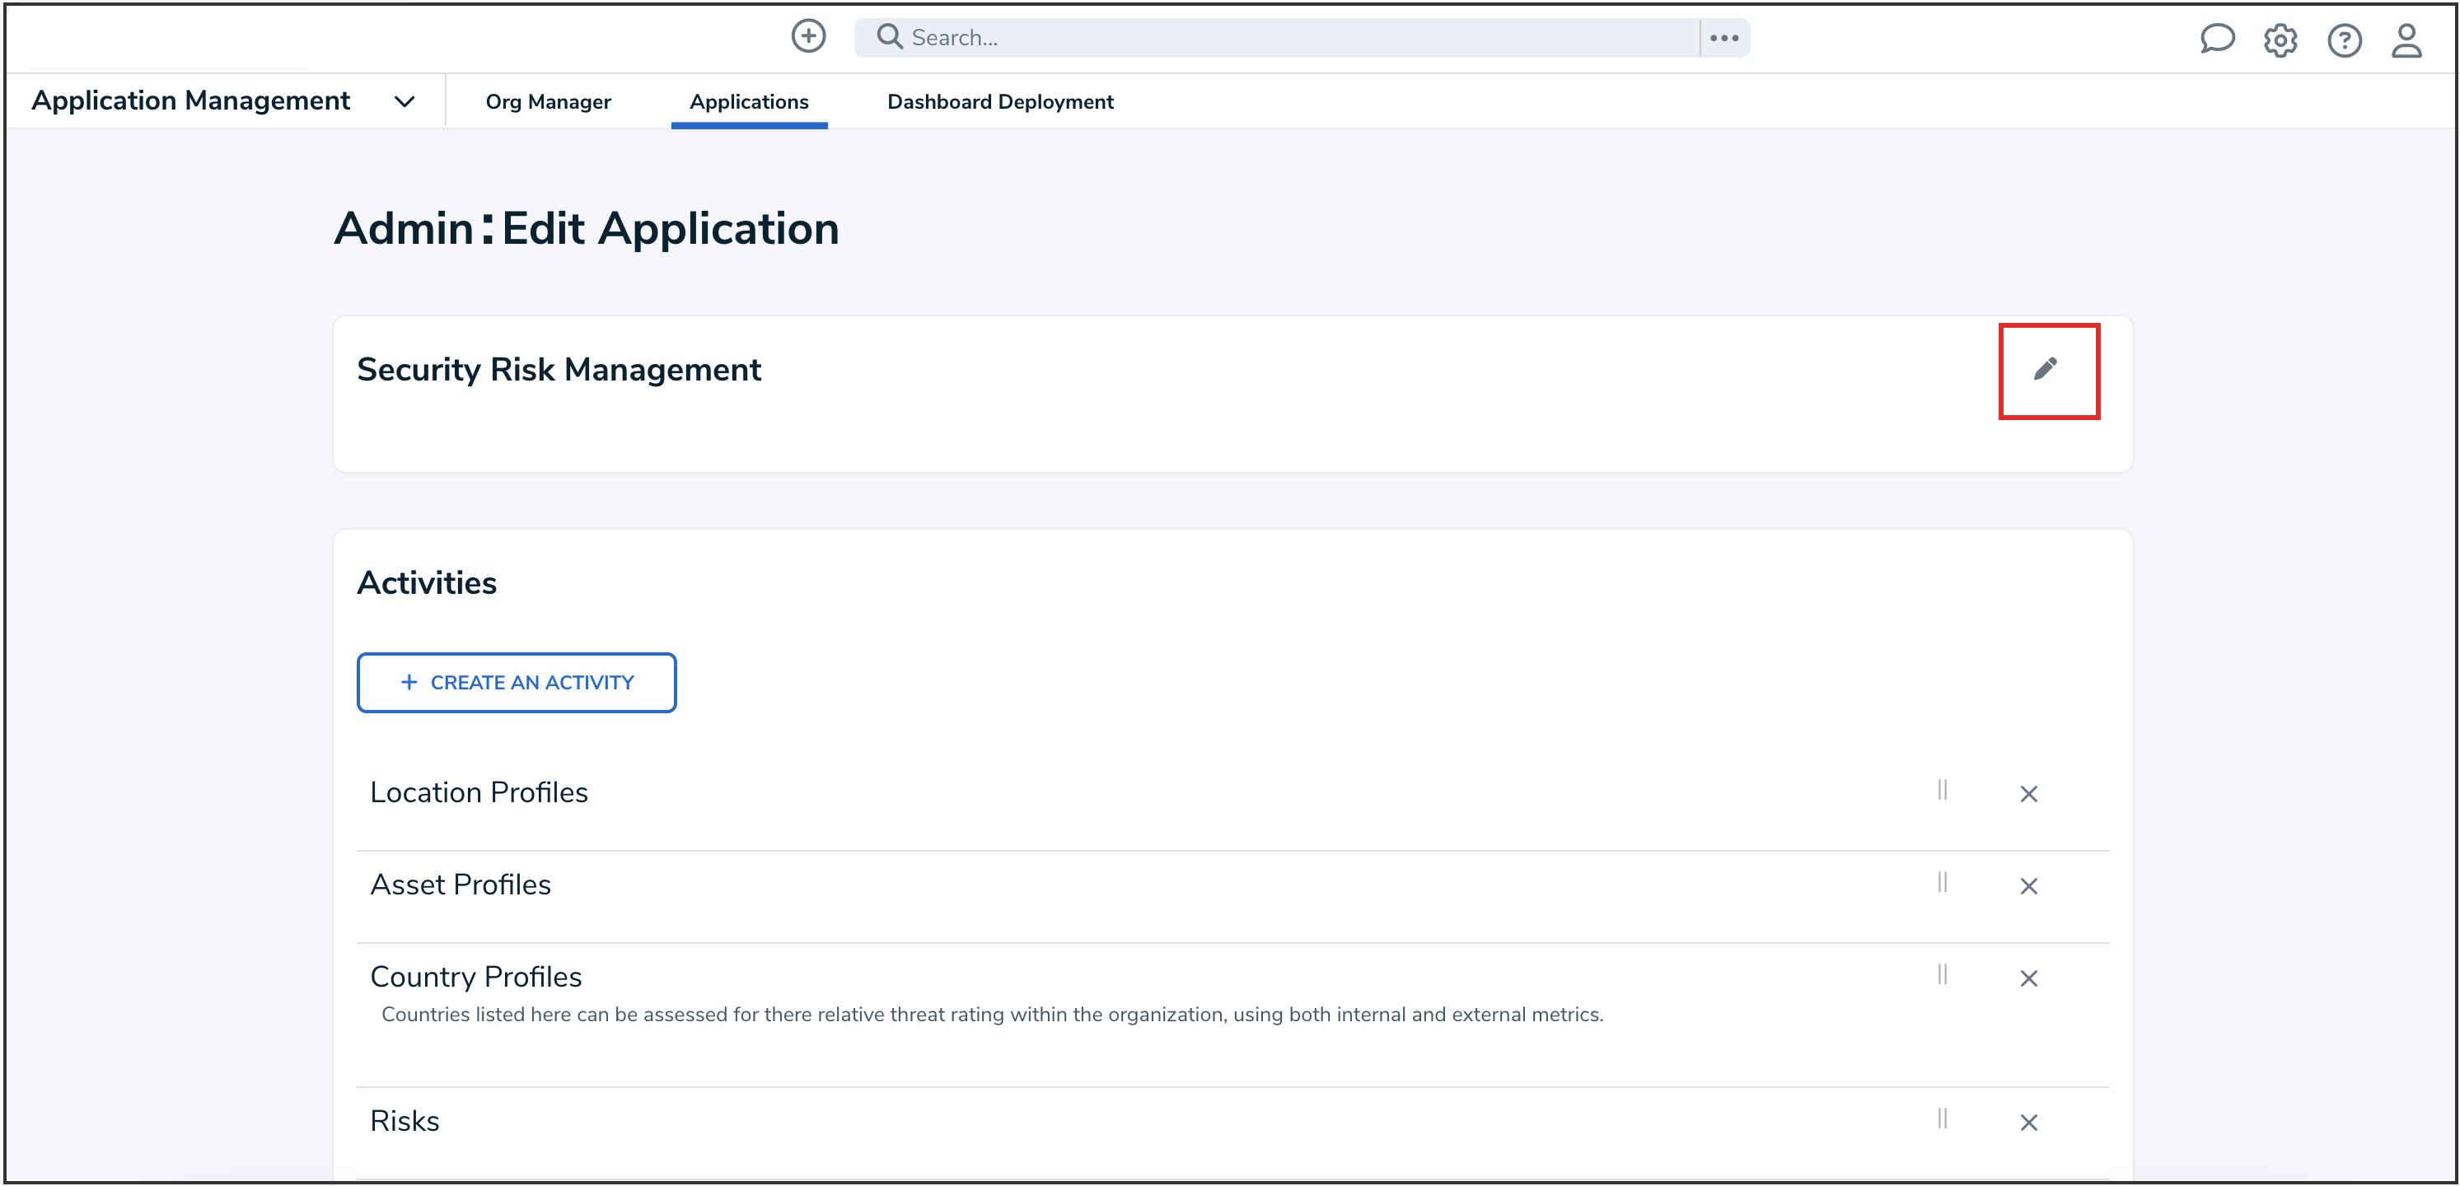Click the drag handle on the Risks row
Image resolution: width=2460 pixels, height=1186 pixels.
(x=1942, y=1118)
